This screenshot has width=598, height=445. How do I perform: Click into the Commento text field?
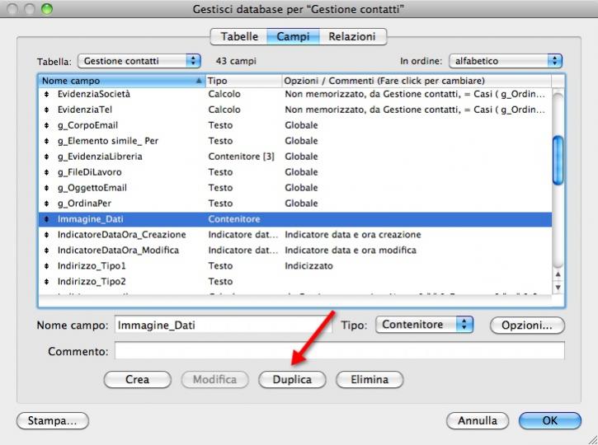tap(339, 352)
